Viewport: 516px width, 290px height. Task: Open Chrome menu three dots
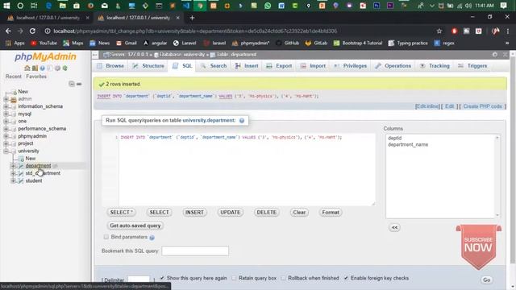508,31
